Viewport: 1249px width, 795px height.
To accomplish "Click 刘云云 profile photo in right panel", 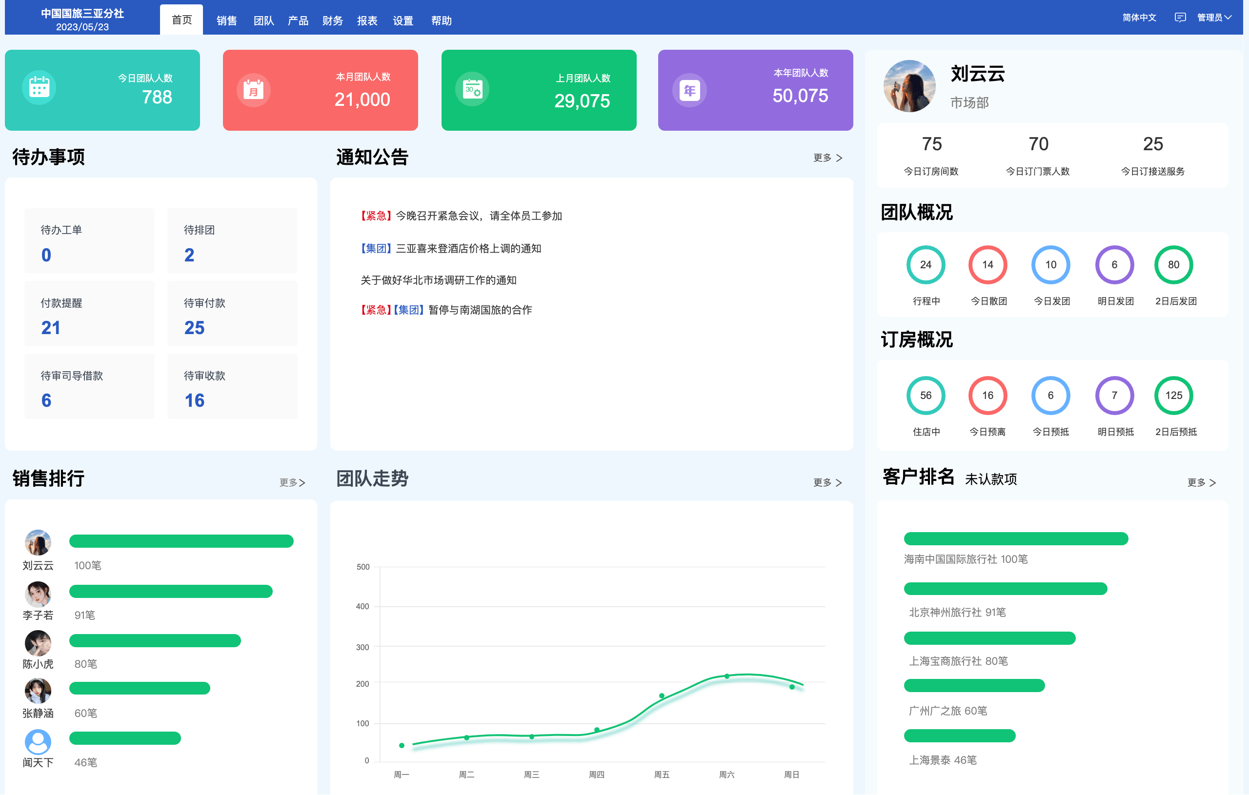I will [x=909, y=86].
